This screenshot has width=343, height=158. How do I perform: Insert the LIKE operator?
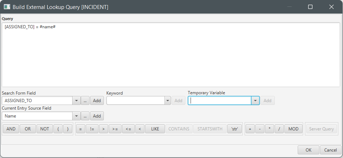click(155, 129)
